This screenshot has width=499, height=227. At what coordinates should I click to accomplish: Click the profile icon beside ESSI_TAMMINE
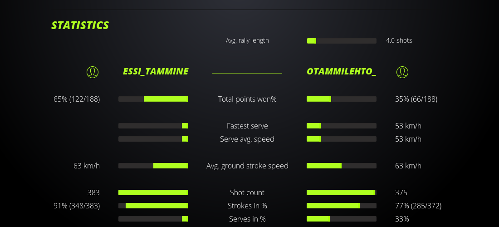point(93,72)
